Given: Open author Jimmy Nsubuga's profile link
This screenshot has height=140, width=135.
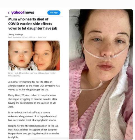Looking at the screenshot, I should tap(16, 34).
